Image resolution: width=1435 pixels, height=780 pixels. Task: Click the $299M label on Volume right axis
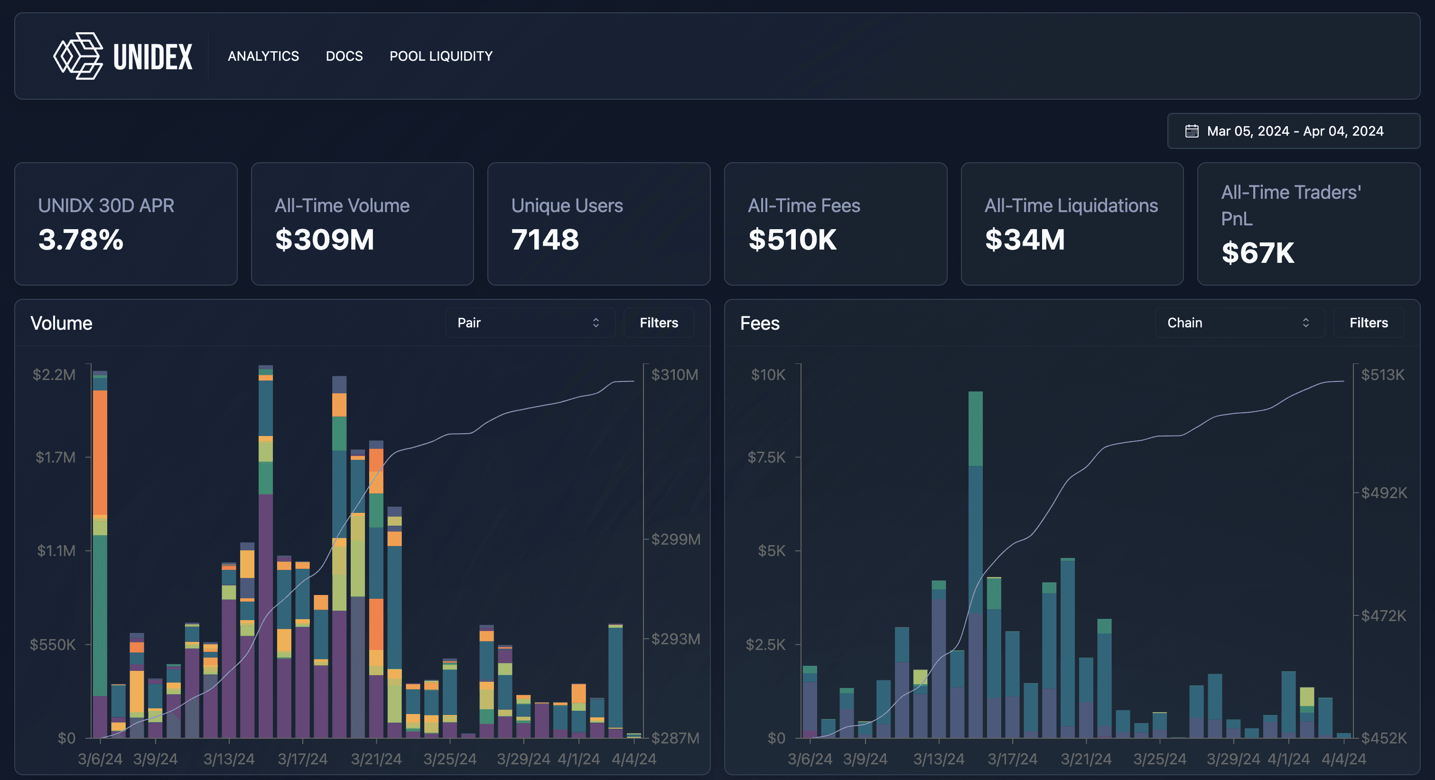coord(676,539)
